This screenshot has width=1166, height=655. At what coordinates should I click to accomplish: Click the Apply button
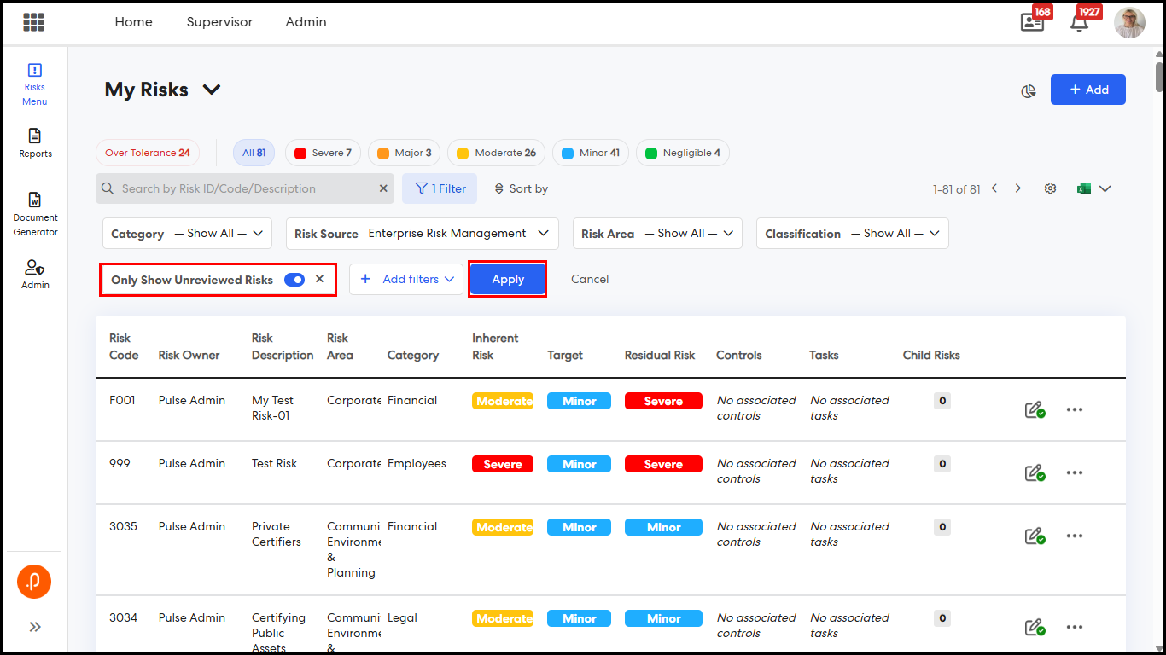[x=508, y=279]
